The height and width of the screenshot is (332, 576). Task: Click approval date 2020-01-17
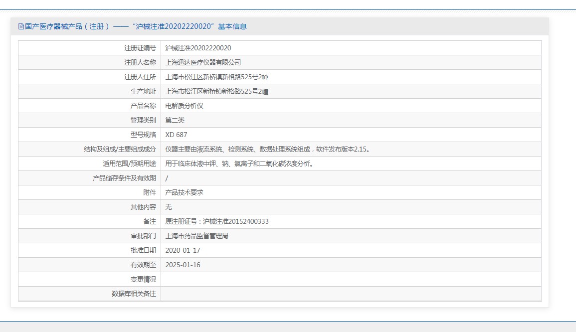183,250
